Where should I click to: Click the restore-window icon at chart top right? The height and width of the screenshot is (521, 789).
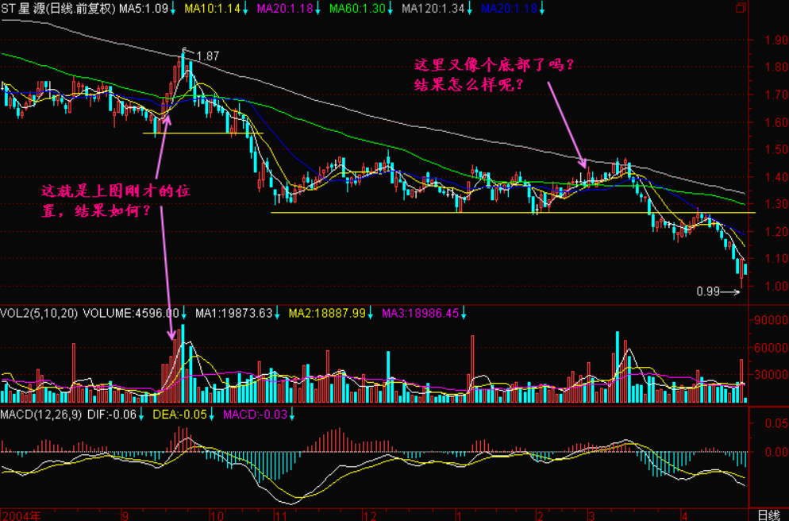pyautogui.click(x=741, y=8)
